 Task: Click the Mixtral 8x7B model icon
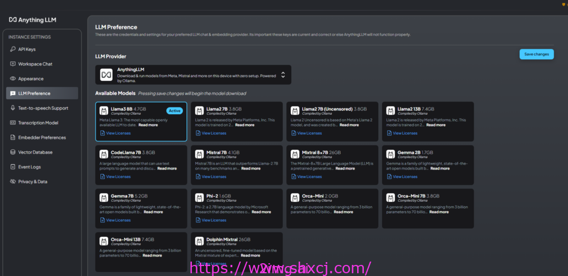click(295, 154)
